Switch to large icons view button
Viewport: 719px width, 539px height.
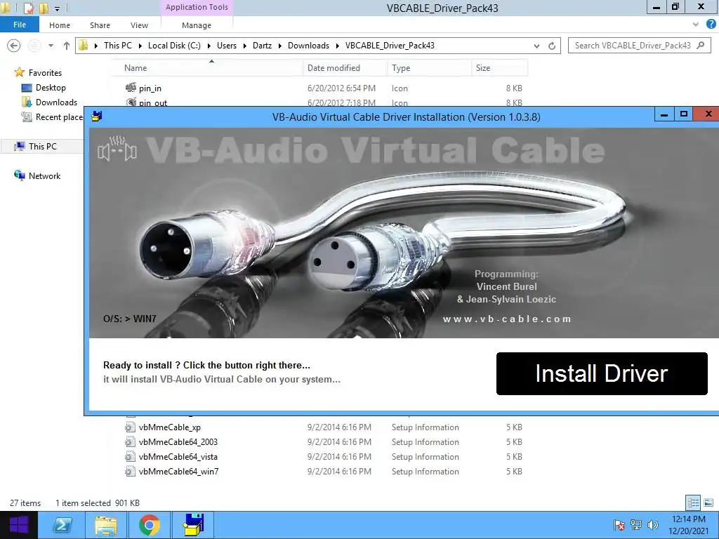pos(708,503)
